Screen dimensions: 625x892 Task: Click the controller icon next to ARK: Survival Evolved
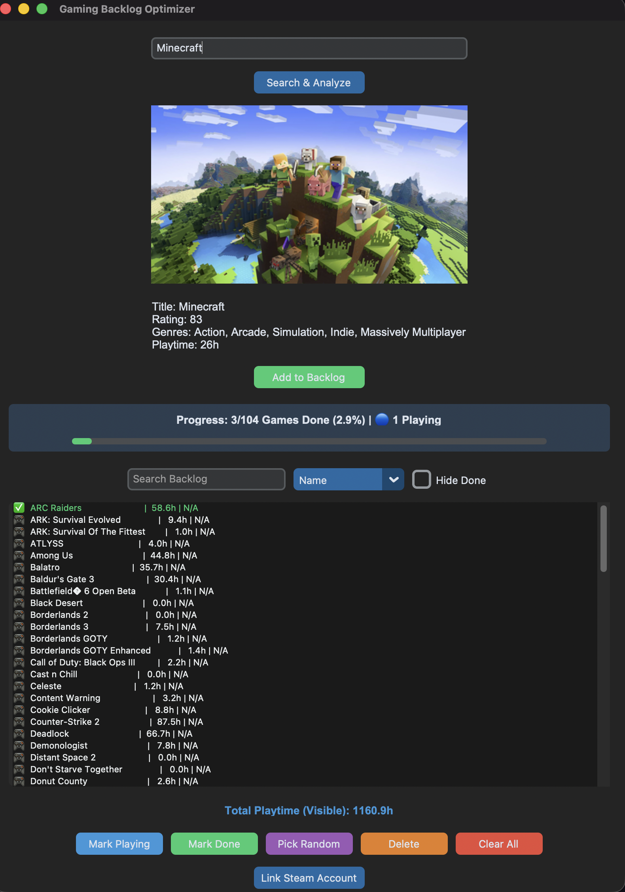pos(19,519)
